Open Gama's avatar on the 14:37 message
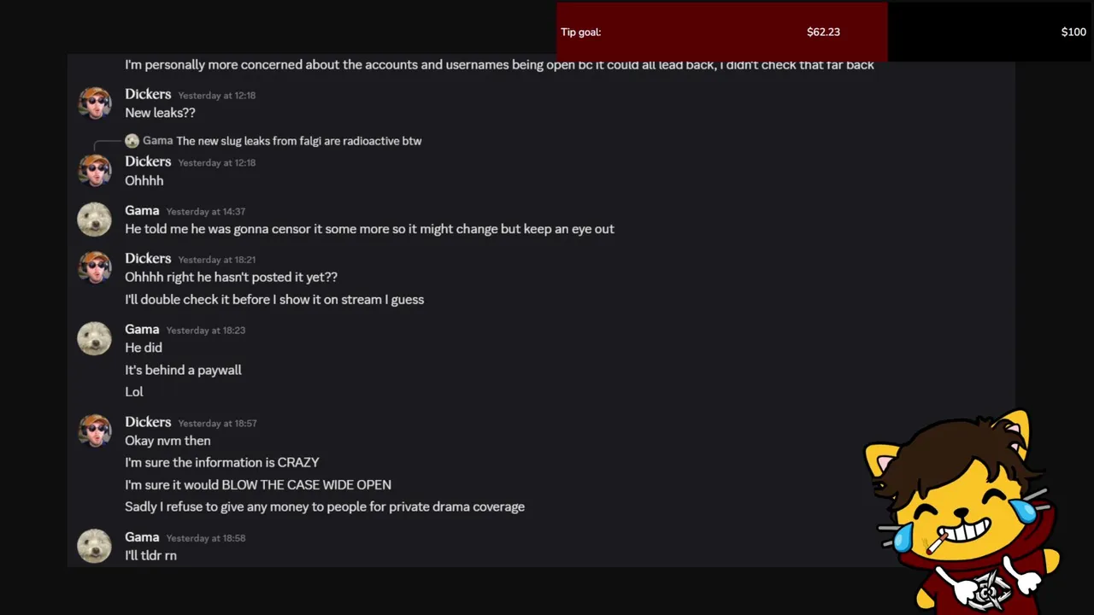The image size is (1094, 615). coord(94,219)
